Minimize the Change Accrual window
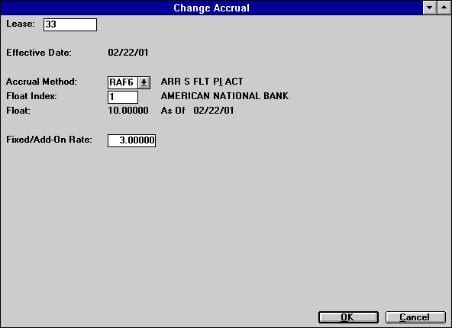The image size is (452, 328). pos(430,8)
